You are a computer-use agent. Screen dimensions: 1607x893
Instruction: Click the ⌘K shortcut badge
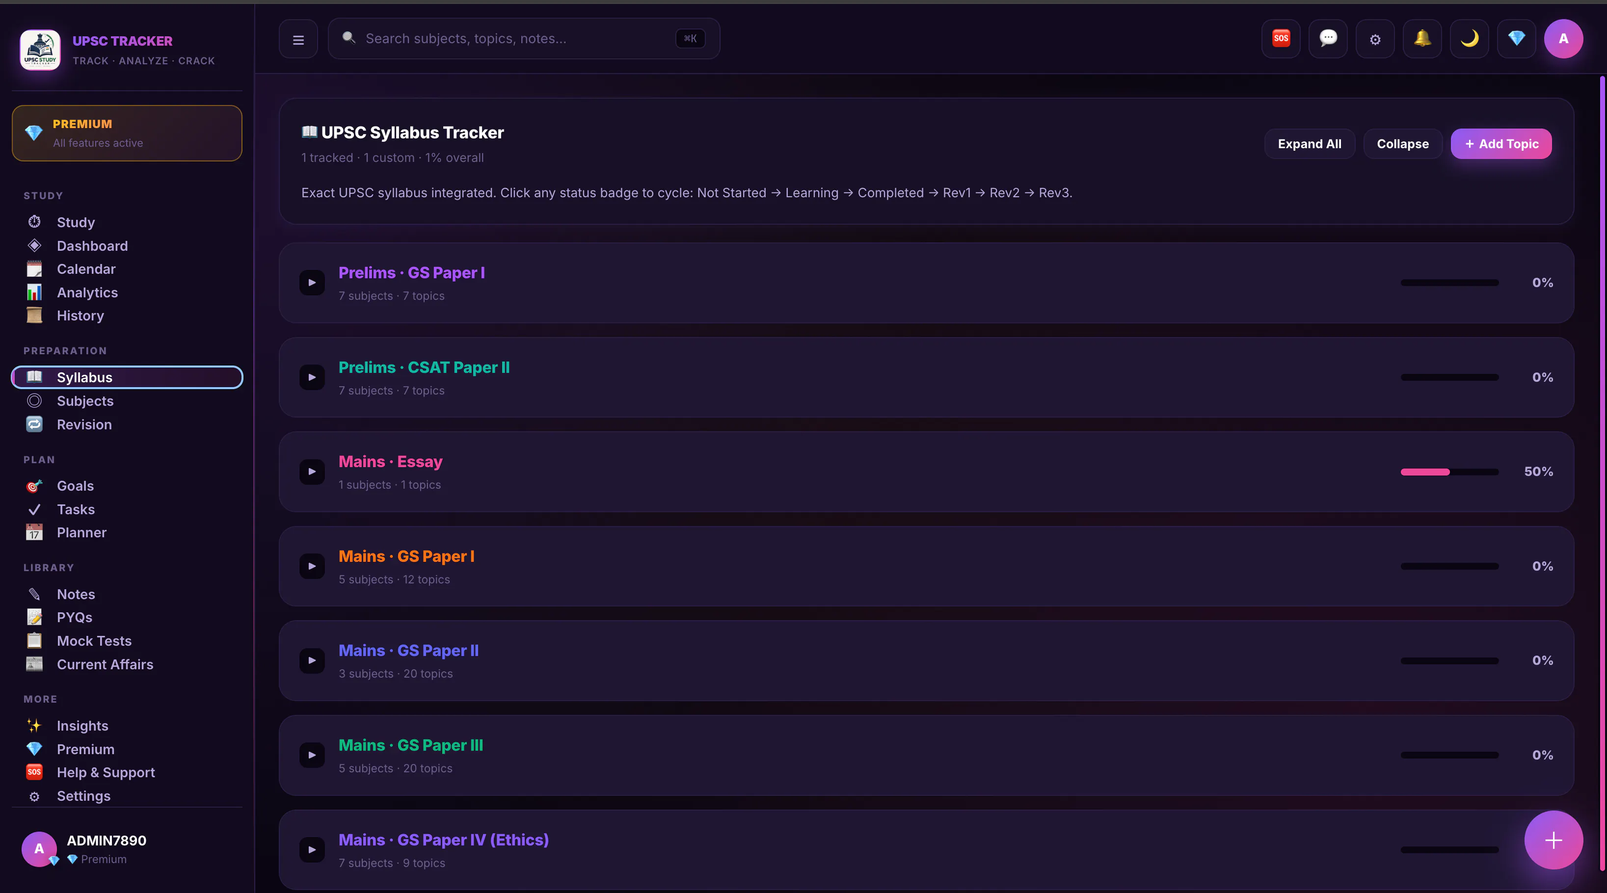690,39
